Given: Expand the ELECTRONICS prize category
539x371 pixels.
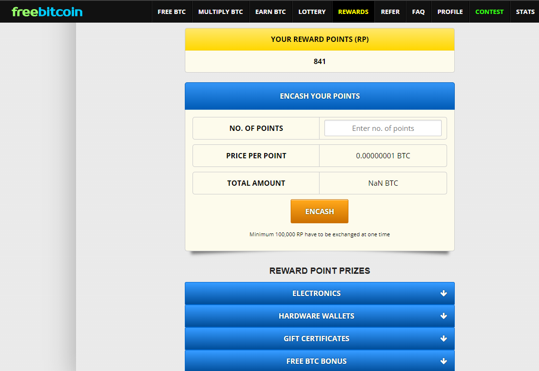Looking at the screenshot, I should [x=320, y=294].
